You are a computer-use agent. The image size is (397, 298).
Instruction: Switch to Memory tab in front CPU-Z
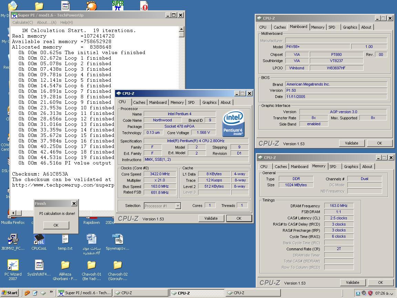pyautogui.click(x=177, y=102)
